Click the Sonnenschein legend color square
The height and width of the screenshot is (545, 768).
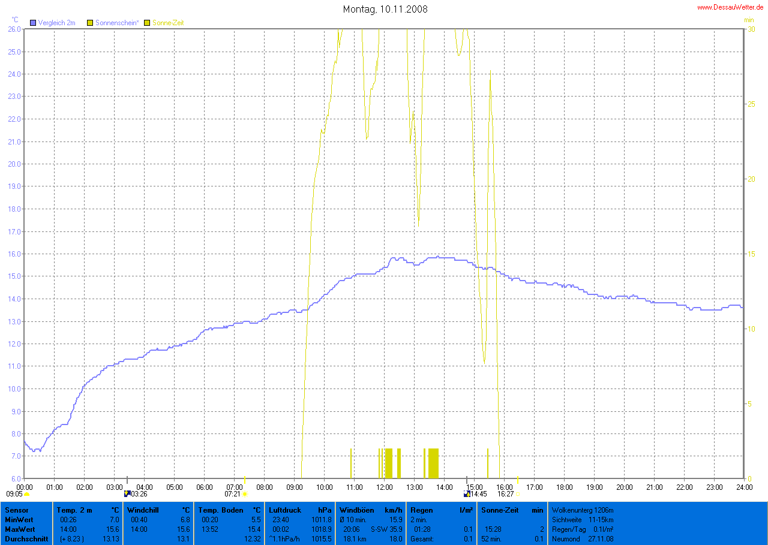pyautogui.click(x=91, y=23)
